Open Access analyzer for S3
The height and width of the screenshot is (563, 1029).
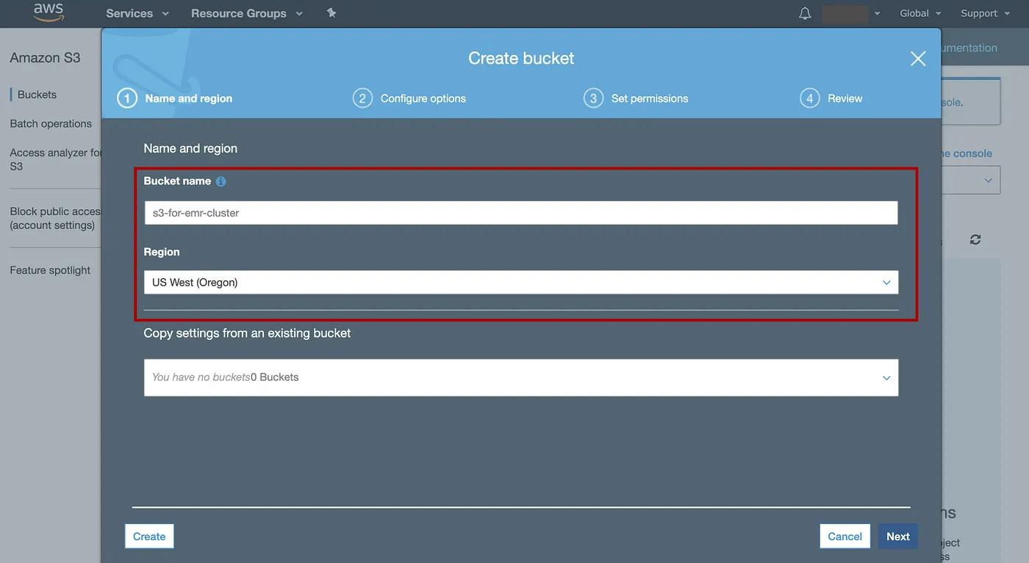click(55, 159)
